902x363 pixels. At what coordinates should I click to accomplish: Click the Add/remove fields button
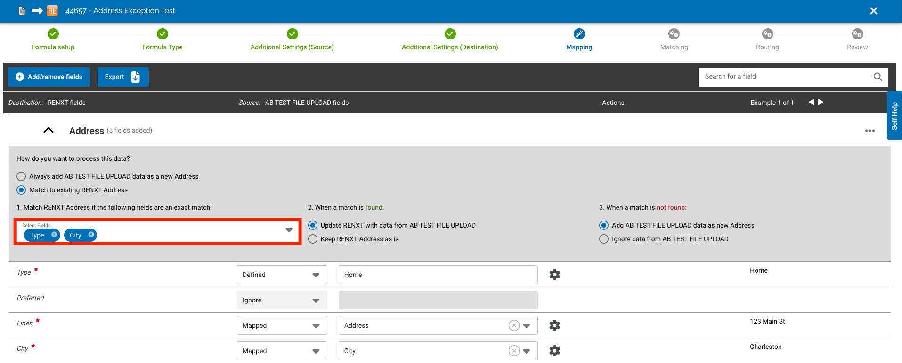49,77
